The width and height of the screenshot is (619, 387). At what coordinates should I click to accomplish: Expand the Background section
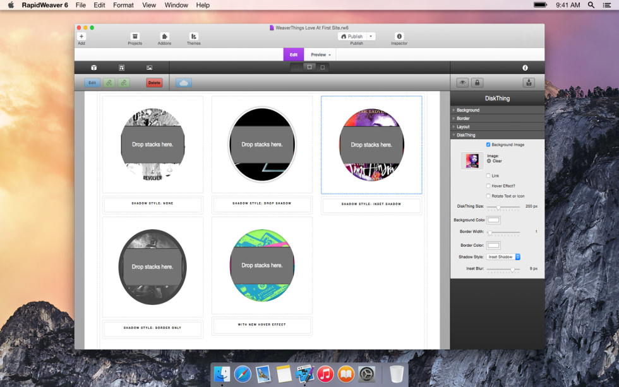[x=498, y=110]
